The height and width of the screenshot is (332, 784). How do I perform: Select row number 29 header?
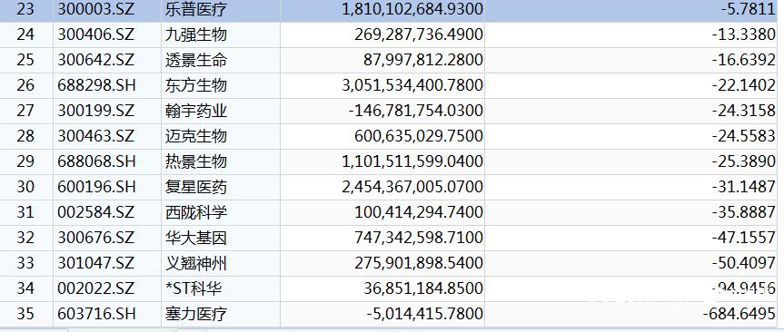point(26,161)
